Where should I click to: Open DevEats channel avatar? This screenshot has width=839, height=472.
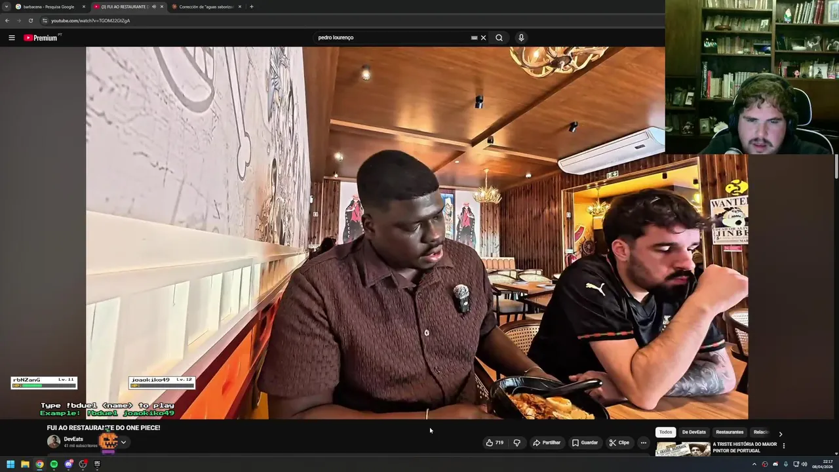click(53, 441)
